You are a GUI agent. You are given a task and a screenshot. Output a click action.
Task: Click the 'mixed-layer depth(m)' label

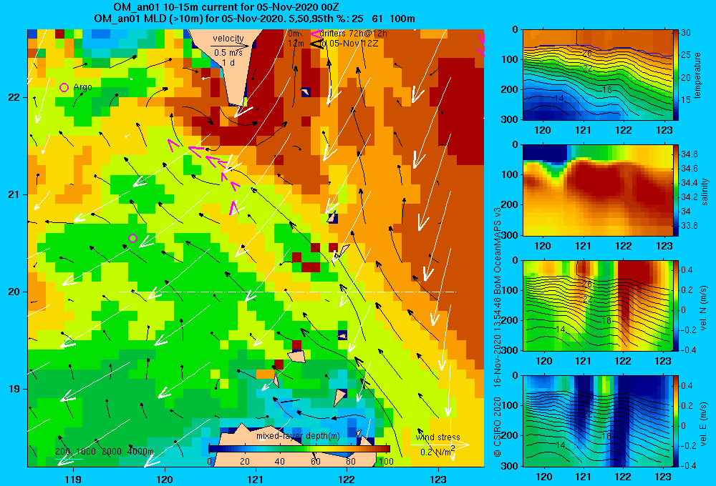[298, 436]
